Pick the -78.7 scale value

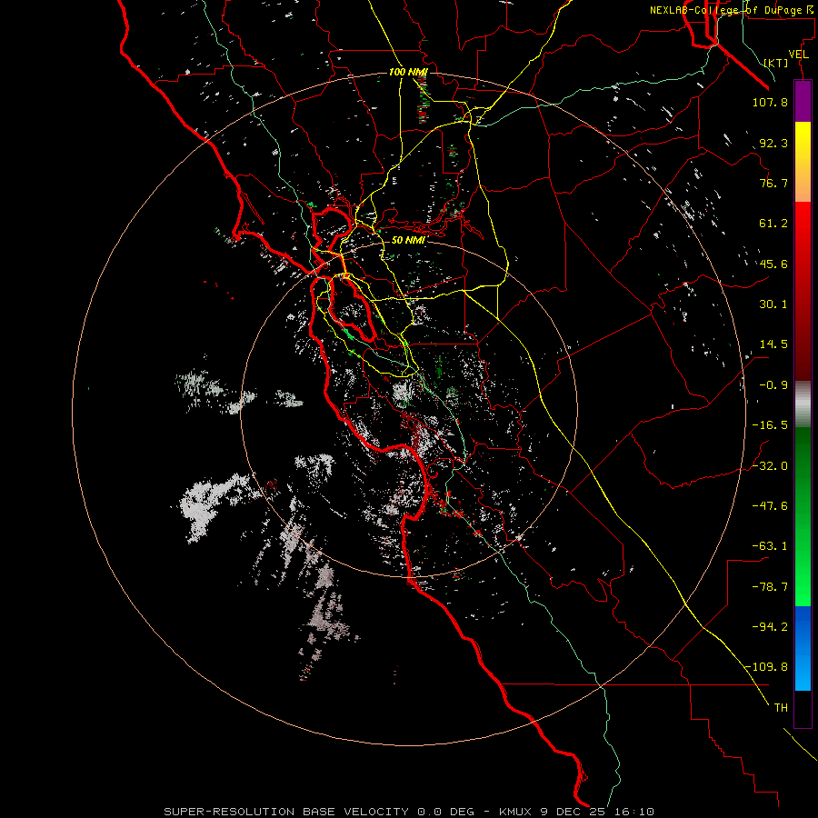pyautogui.click(x=770, y=587)
